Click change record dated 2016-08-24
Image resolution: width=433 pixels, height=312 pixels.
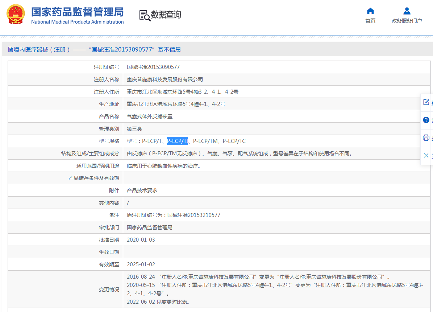coord(259,277)
